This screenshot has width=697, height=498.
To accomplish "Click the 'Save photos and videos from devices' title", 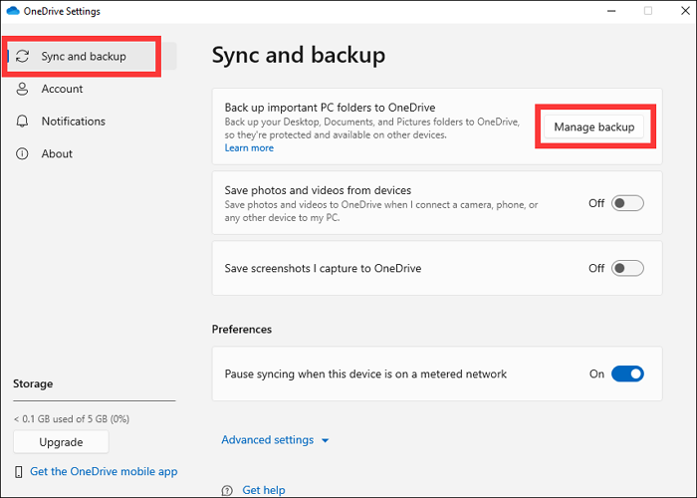I will (318, 190).
